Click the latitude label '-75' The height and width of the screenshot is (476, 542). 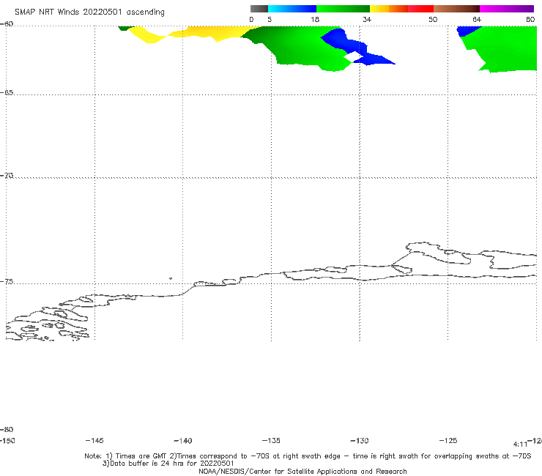[x=7, y=282]
